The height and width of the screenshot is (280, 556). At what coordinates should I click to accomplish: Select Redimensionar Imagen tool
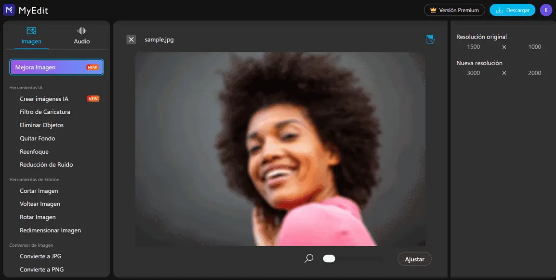tap(50, 230)
